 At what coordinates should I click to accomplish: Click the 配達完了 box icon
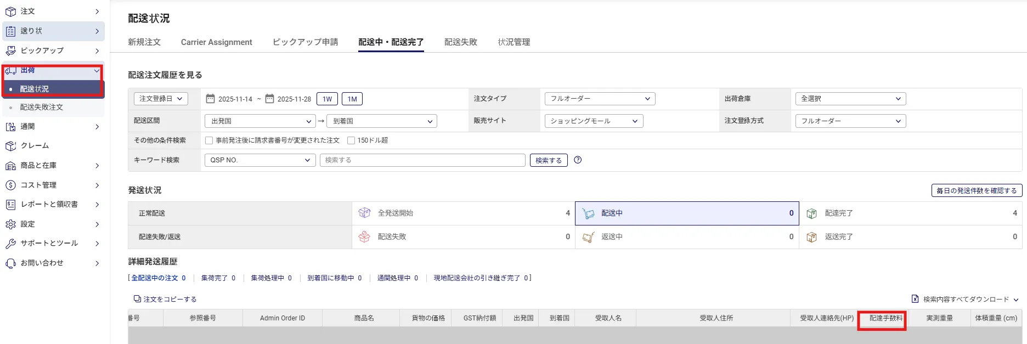(811, 213)
